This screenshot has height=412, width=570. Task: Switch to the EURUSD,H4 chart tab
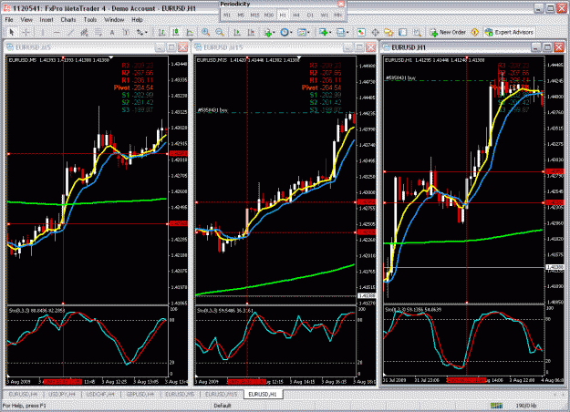tap(23, 394)
